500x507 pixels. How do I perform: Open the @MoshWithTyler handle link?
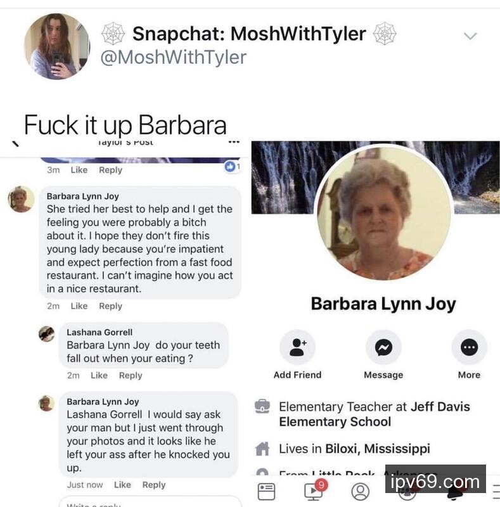(174, 57)
